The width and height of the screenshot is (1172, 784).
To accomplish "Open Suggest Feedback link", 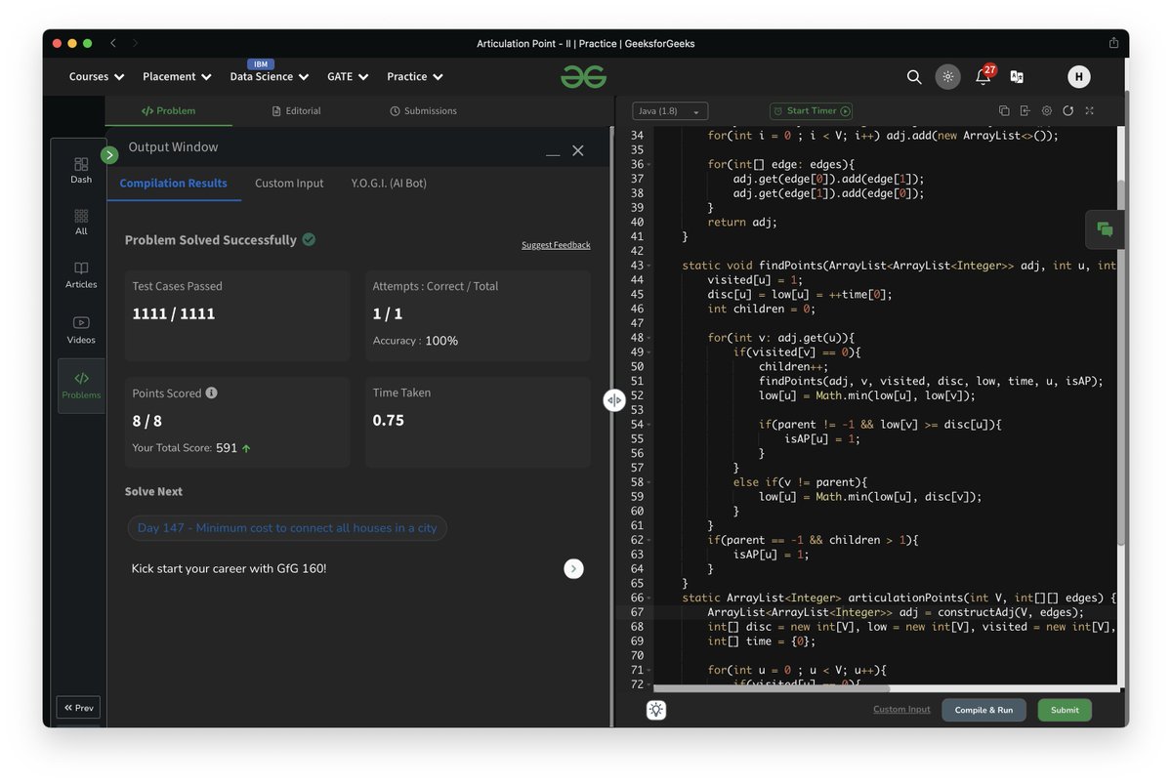I will [x=556, y=245].
